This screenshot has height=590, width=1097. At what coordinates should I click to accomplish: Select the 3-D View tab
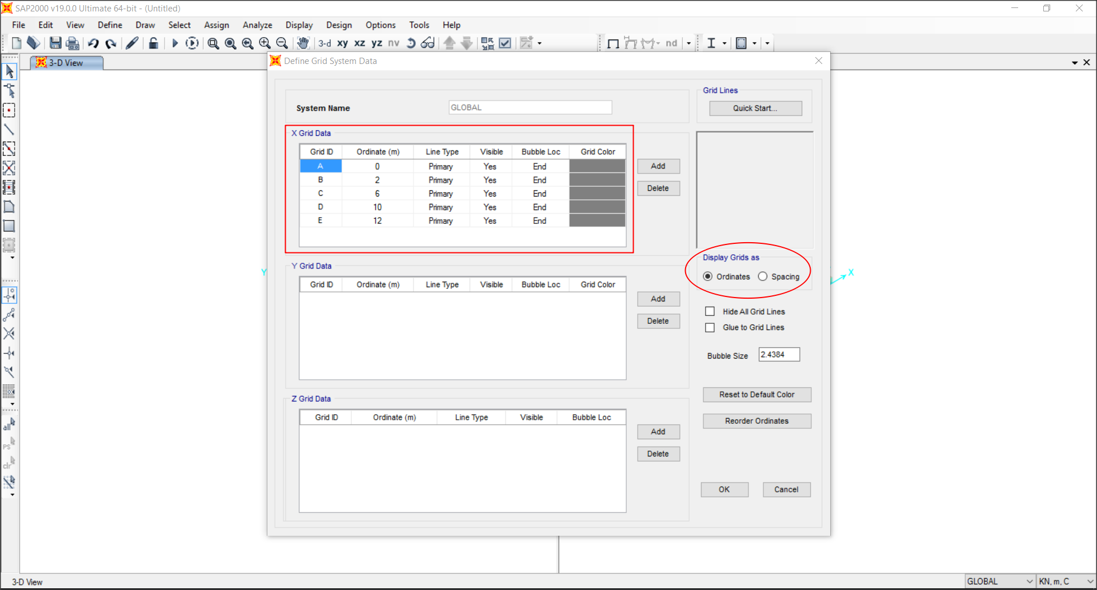click(66, 63)
